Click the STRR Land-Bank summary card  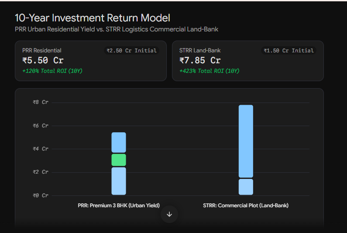248,61
